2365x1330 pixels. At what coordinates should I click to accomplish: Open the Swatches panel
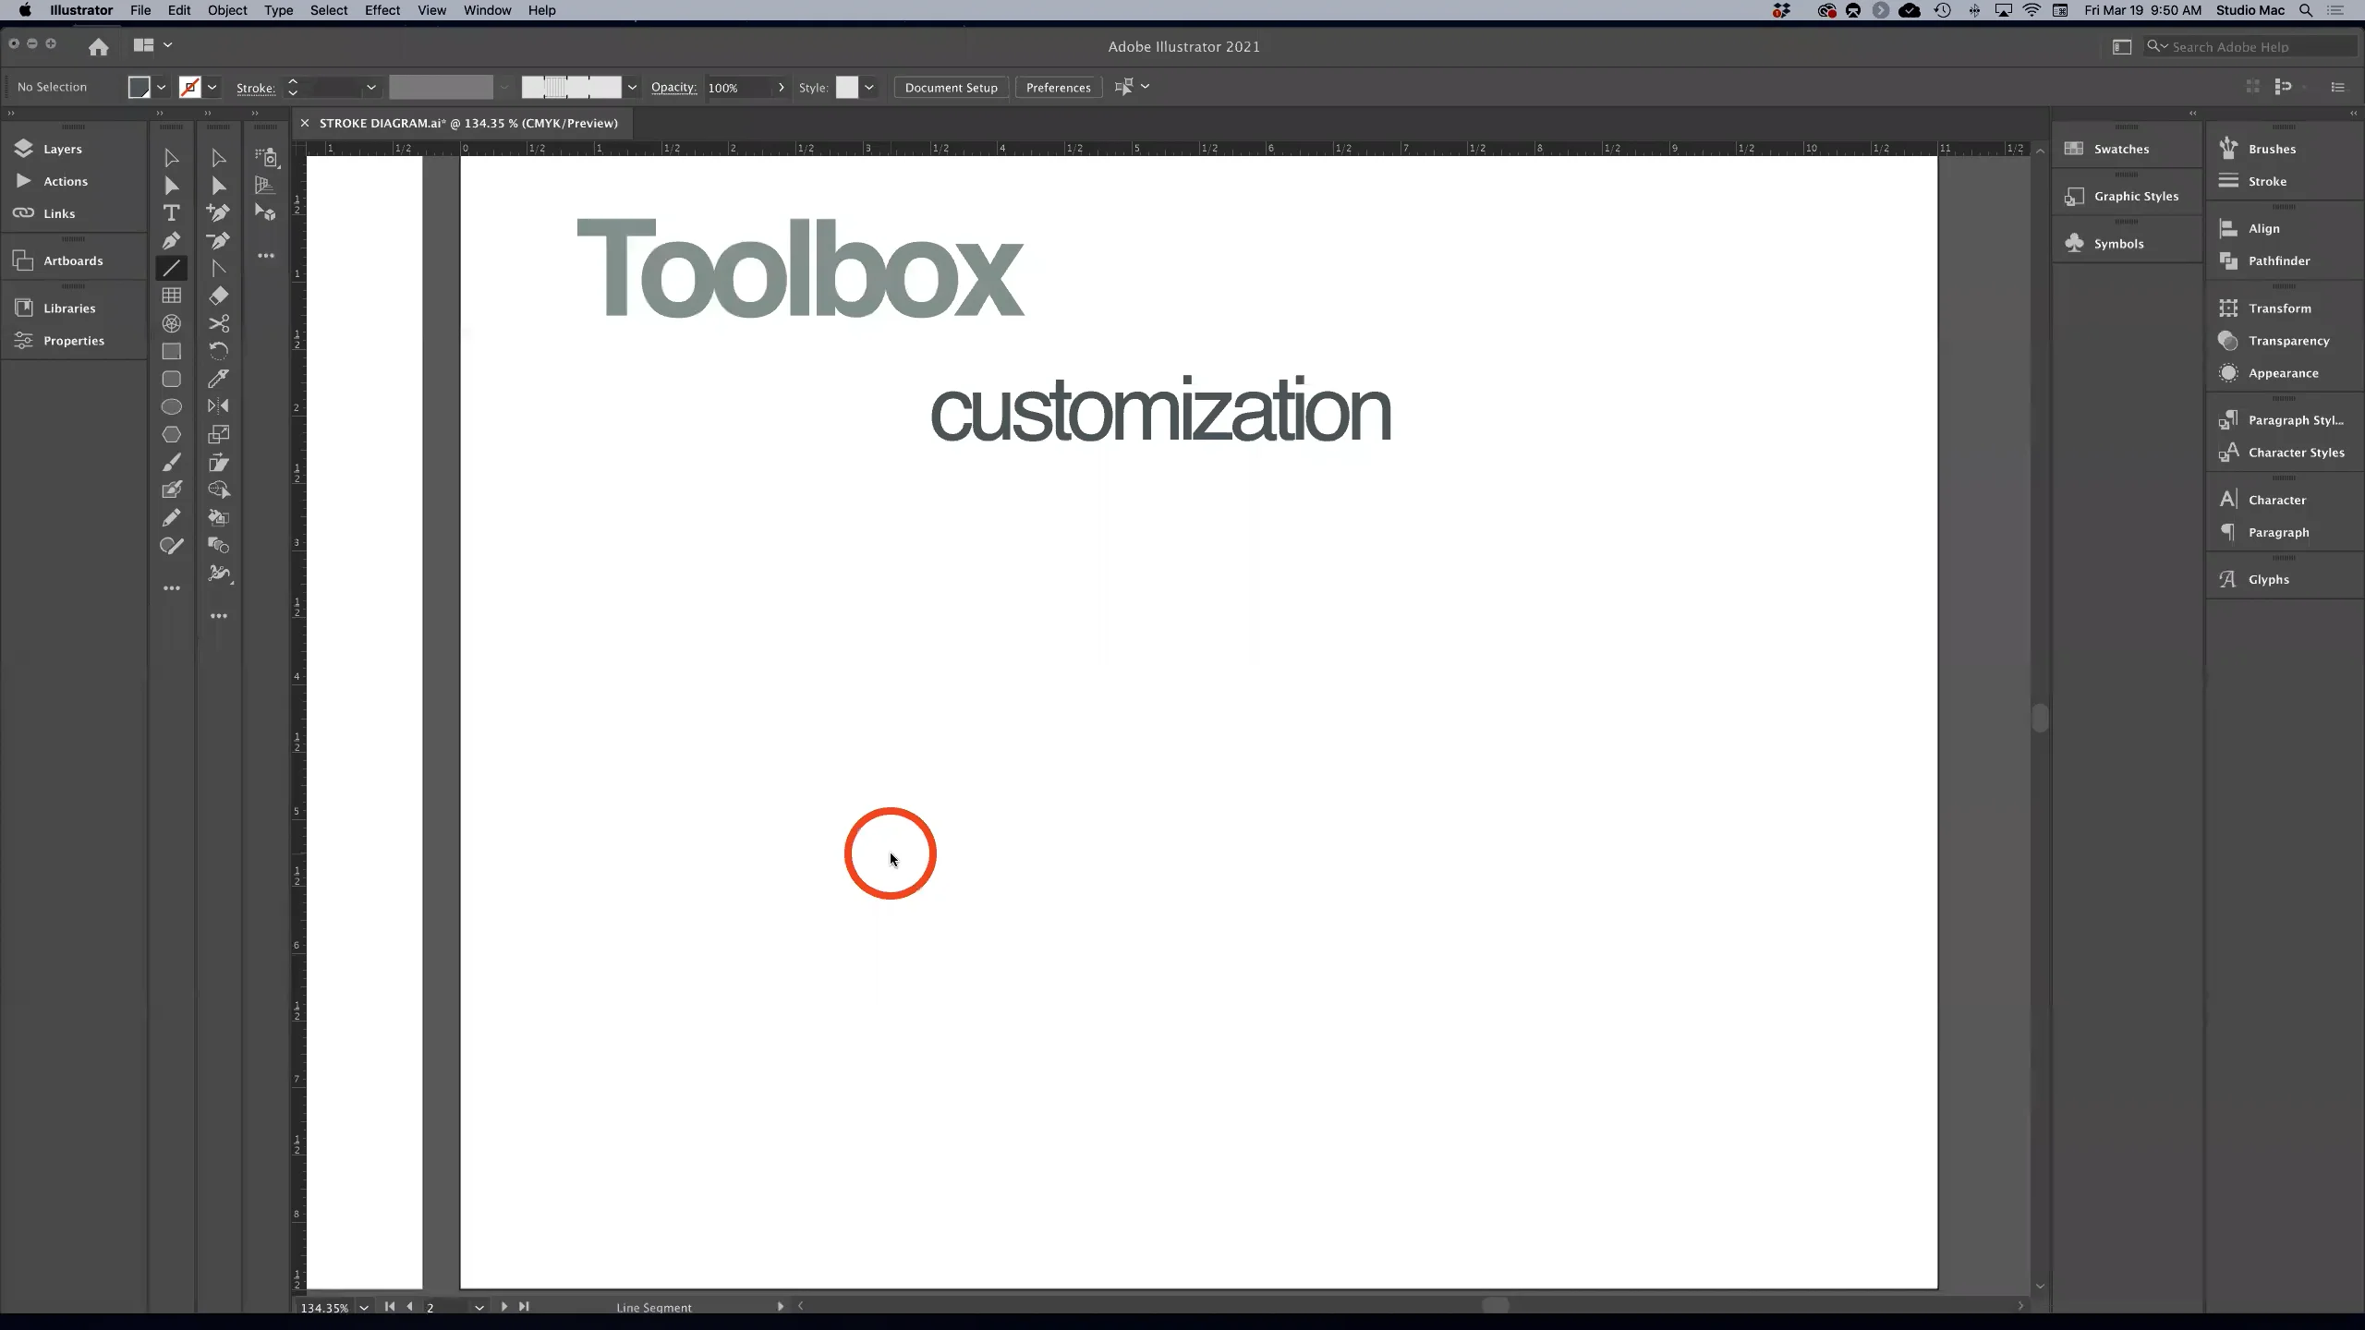coord(2122,149)
